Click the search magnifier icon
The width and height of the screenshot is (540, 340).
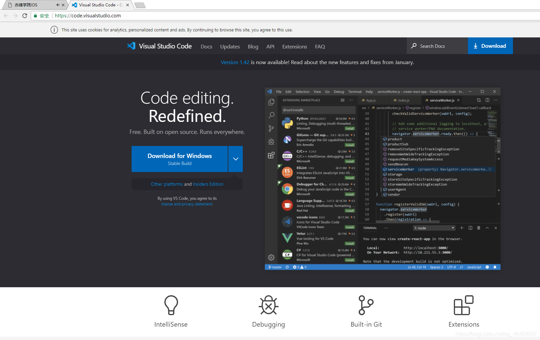point(414,46)
